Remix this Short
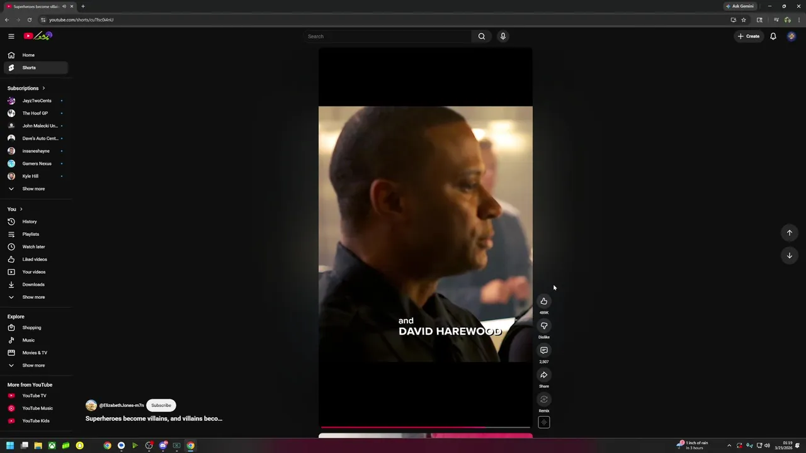 (x=544, y=400)
